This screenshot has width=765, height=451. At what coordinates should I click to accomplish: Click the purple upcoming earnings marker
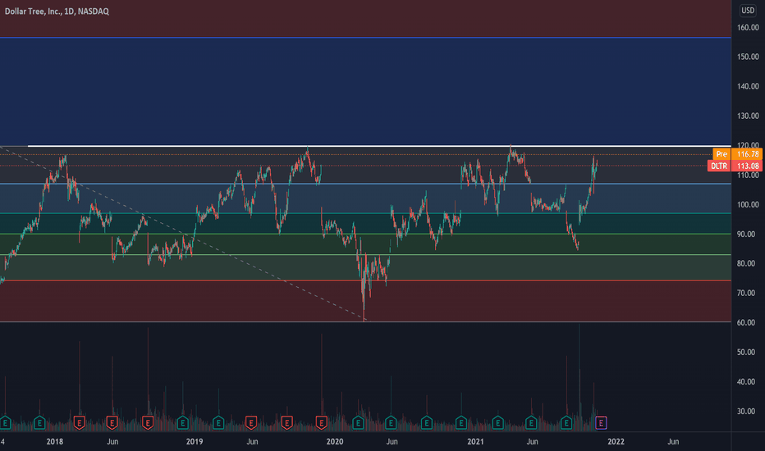(x=601, y=423)
